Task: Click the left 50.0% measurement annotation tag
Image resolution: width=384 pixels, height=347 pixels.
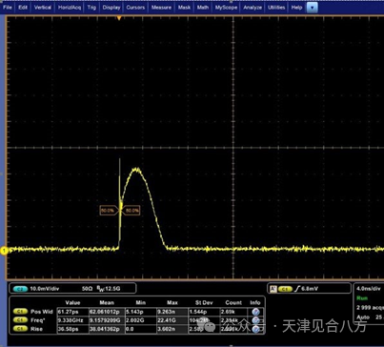Action: (109, 211)
